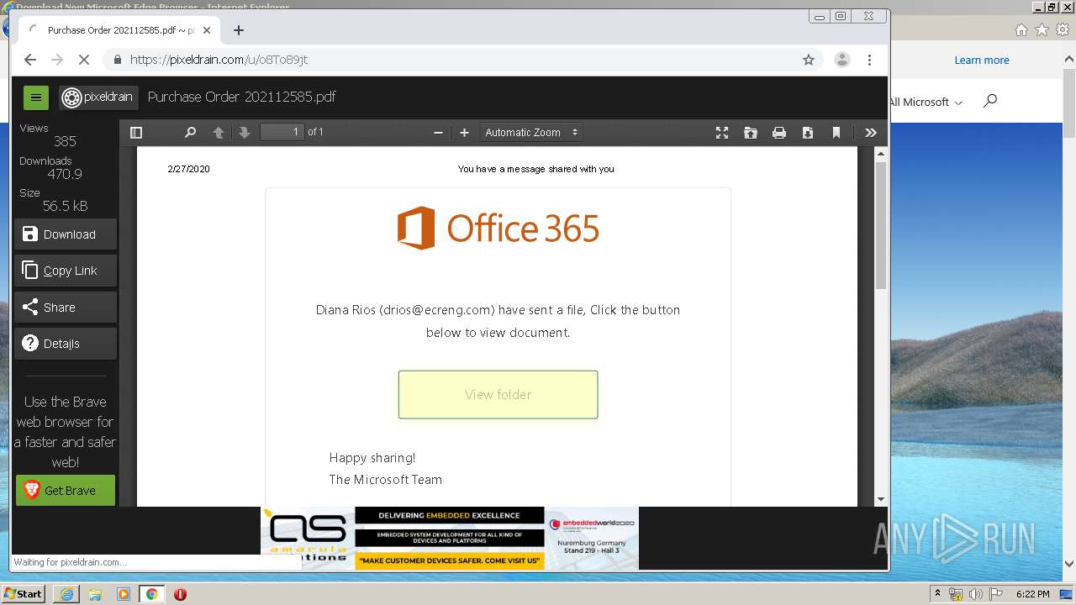Download PDF from viewer toolbar

pyautogui.click(x=808, y=133)
